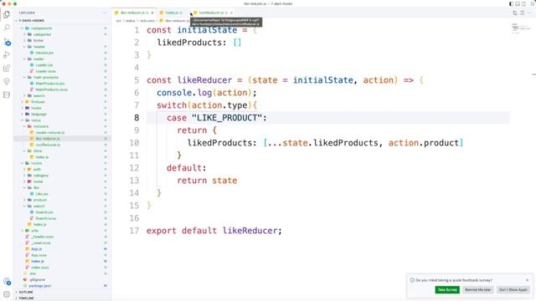Click the Remind Me later button

(x=478, y=290)
